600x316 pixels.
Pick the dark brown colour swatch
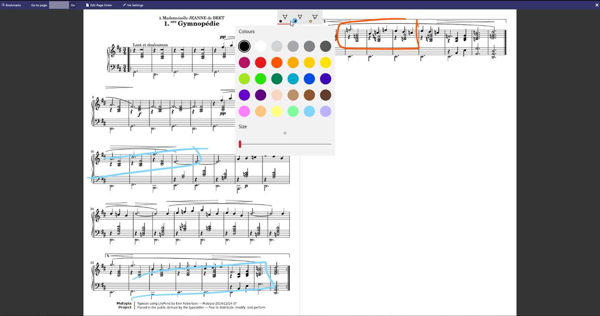click(326, 95)
